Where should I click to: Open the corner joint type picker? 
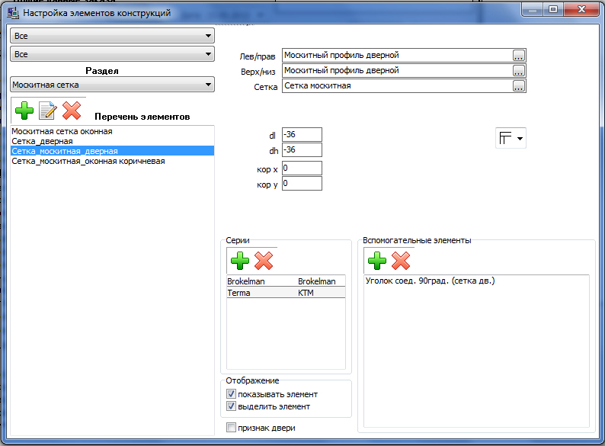click(x=511, y=138)
